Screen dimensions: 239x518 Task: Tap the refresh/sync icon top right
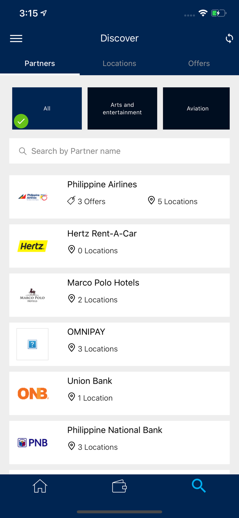(229, 38)
